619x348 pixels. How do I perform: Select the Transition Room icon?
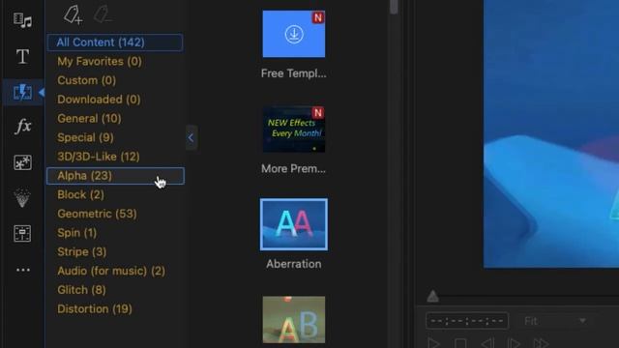coord(22,93)
